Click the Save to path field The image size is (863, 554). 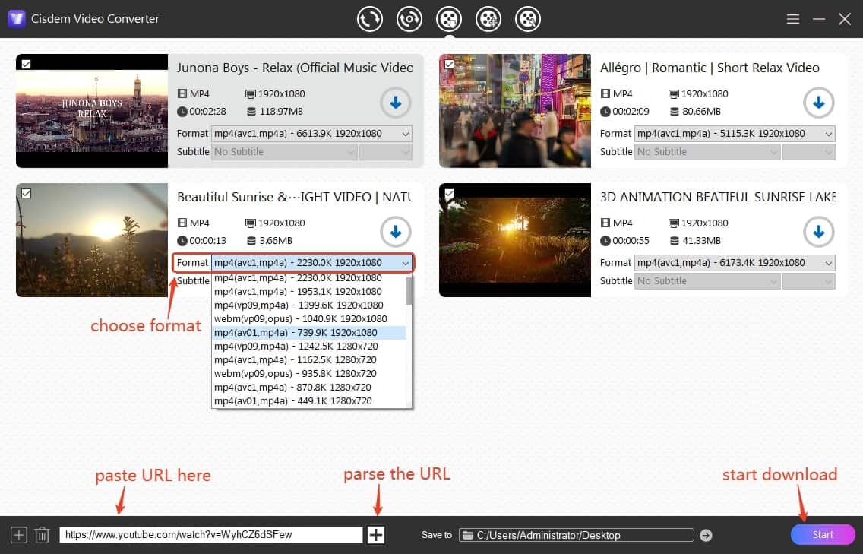tap(577, 535)
